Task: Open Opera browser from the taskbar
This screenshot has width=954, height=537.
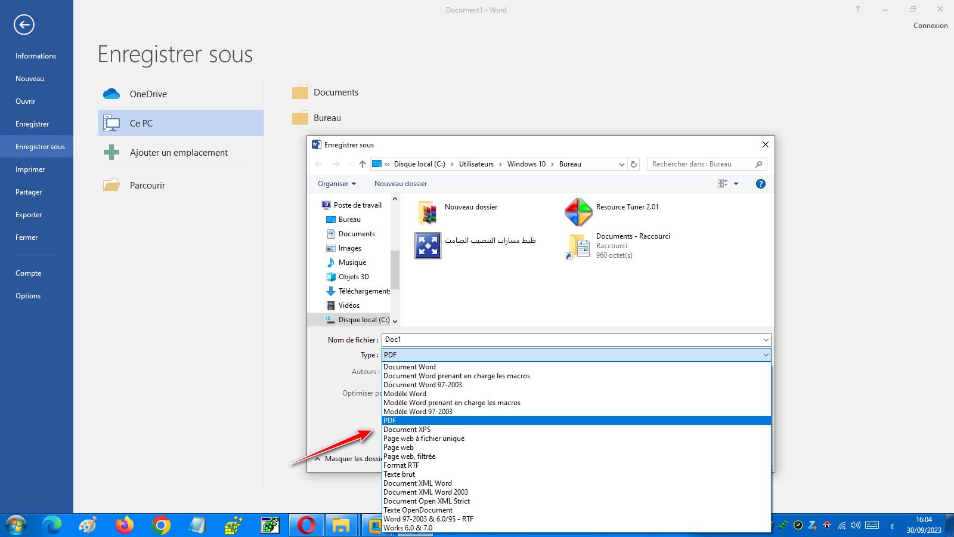Action: (x=306, y=525)
